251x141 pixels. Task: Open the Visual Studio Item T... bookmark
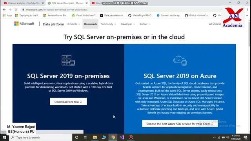click(x=84, y=15)
